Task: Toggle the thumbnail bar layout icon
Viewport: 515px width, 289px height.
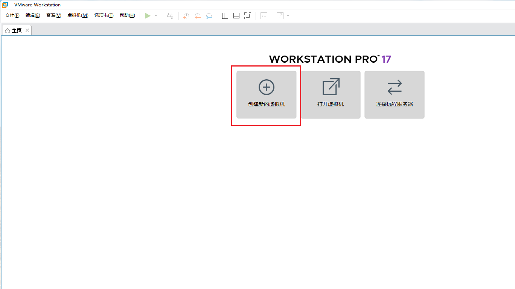Action: click(x=236, y=16)
